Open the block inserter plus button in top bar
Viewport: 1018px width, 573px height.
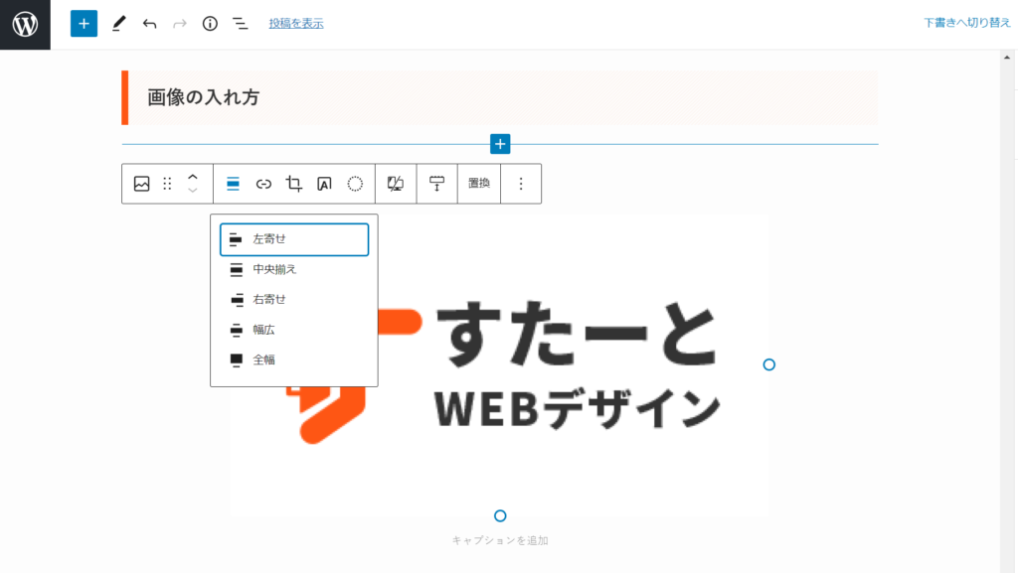pyautogui.click(x=84, y=24)
